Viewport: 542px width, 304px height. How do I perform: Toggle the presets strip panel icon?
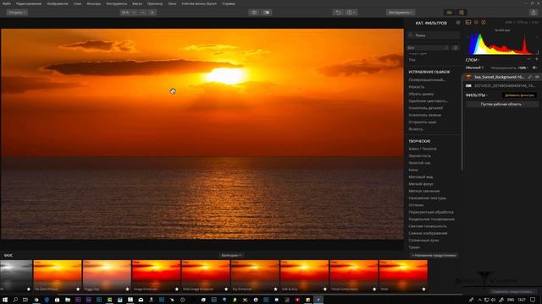click(x=450, y=13)
